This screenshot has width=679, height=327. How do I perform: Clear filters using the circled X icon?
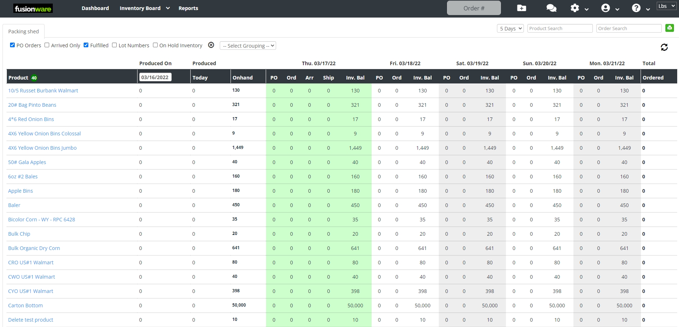(211, 45)
